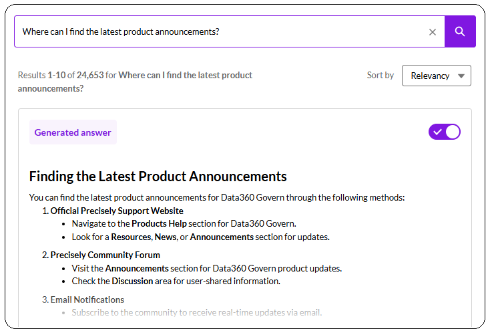Open the Relevancy sort dropdown
490x333 pixels.
pyautogui.click(x=436, y=76)
